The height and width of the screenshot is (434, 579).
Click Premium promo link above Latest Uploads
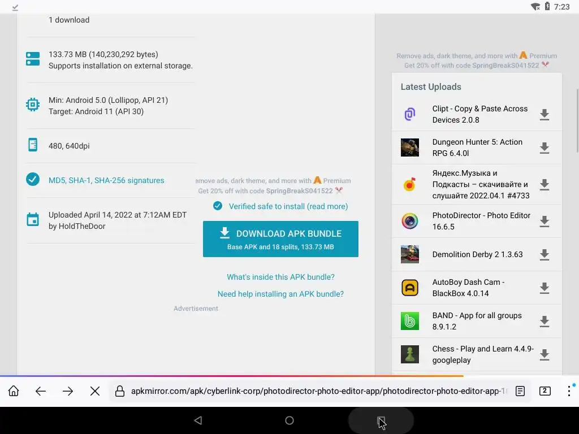coord(476,60)
